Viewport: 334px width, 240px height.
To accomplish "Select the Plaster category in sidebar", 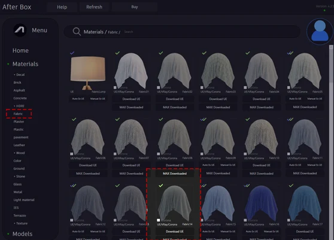I will (19, 121).
